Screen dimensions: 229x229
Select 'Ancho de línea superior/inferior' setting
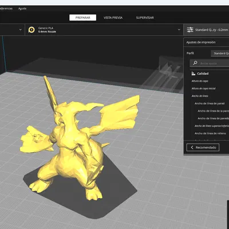[x=212, y=126]
